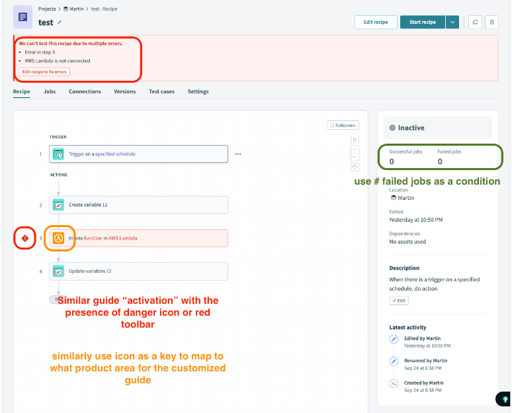Screen dimensions: 512x413
Task: Click the red error warning icon beside step 3
Action: coord(25,238)
